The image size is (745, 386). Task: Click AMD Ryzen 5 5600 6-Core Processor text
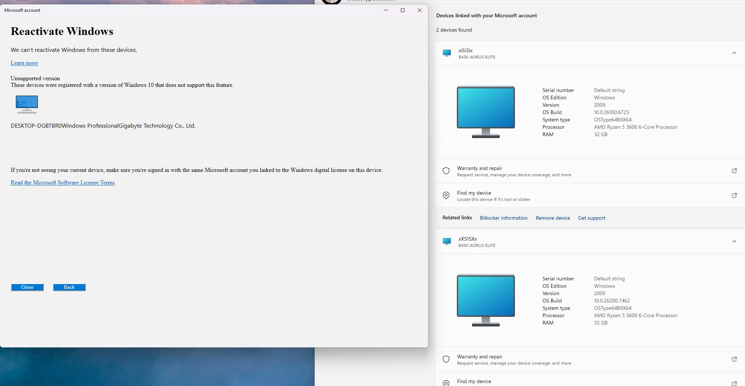coord(636,315)
